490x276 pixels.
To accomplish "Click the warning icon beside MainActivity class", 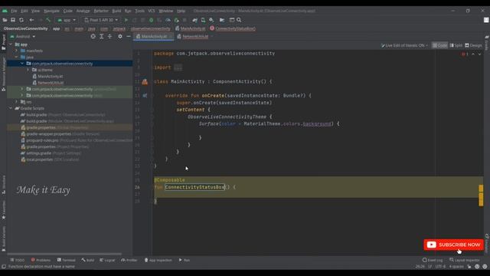I will (x=145, y=82).
